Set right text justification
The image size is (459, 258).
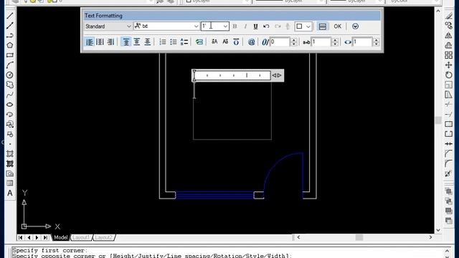[110, 42]
